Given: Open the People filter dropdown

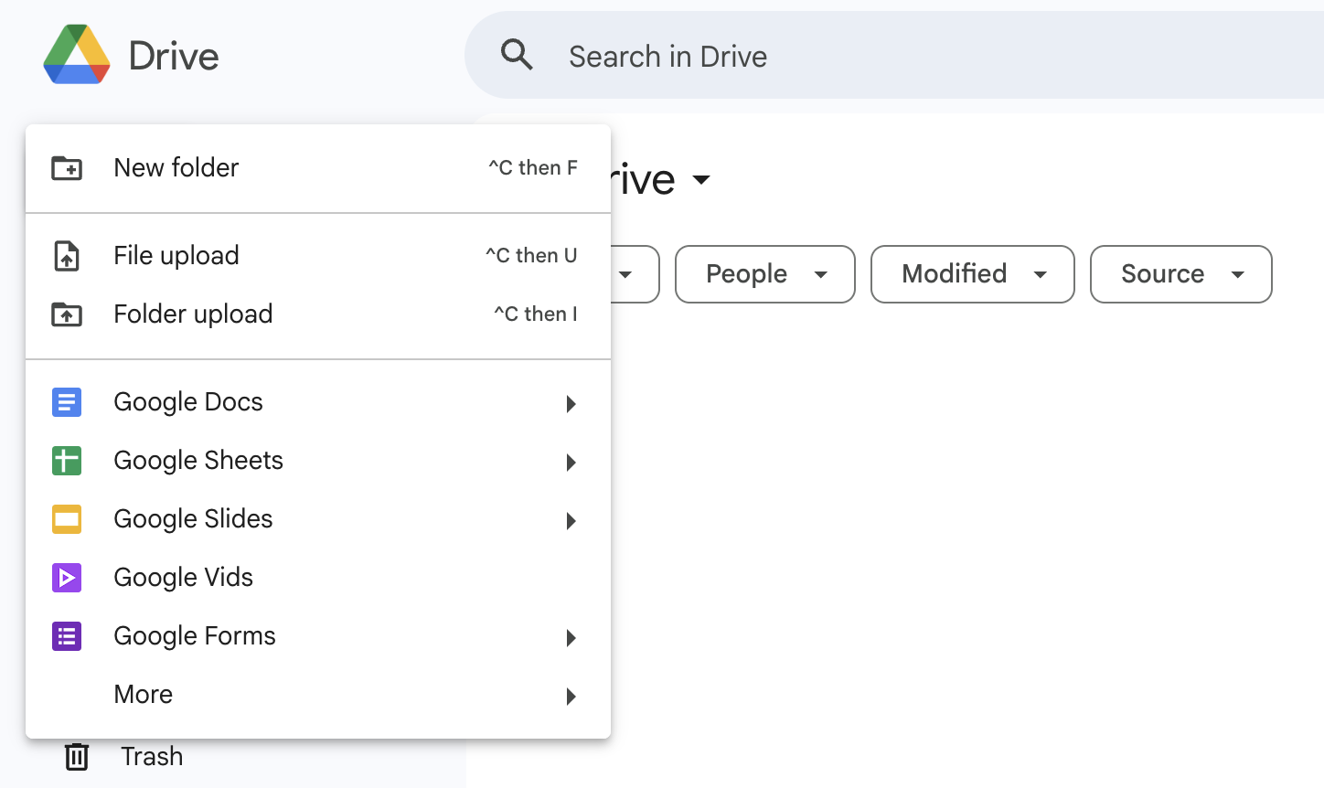Looking at the screenshot, I should (764, 274).
